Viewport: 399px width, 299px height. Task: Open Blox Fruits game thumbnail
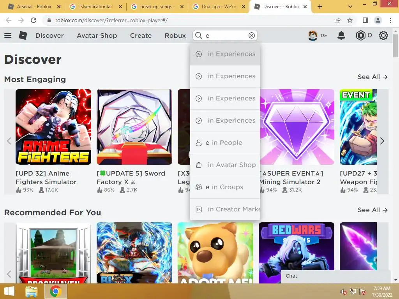click(134, 253)
